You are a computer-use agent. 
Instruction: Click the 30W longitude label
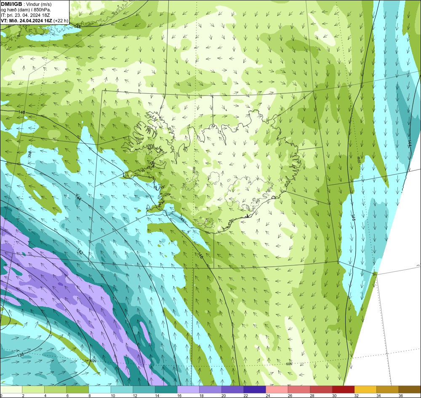pyautogui.click(x=30, y=154)
